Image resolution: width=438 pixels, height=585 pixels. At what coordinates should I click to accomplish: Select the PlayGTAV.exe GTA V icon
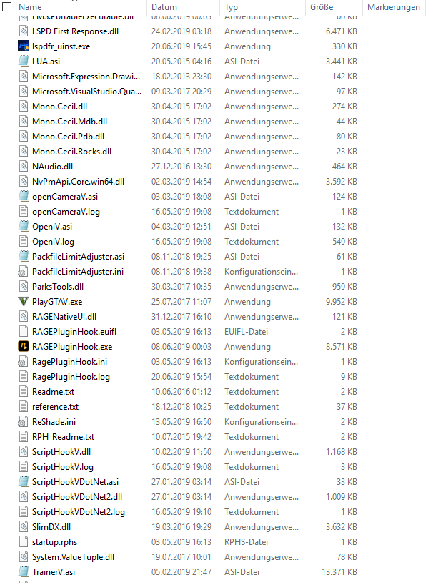(x=24, y=302)
